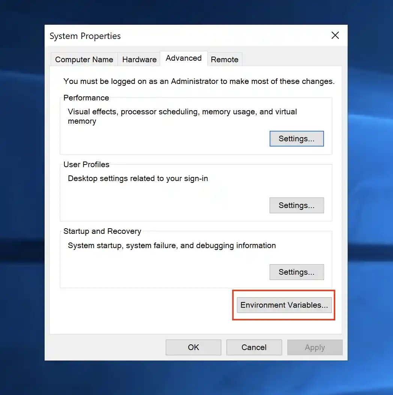Click the User Profiles section heading
393x395 pixels.
tap(86, 165)
